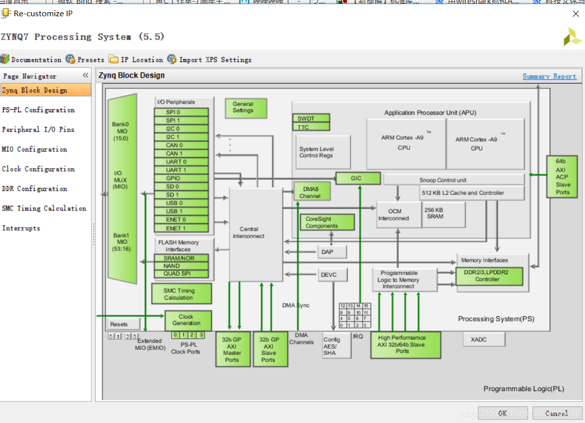Click the CAN 1 peripheral block
Image resolution: width=585 pixels, height=423 pixels.
coord(181,153)
